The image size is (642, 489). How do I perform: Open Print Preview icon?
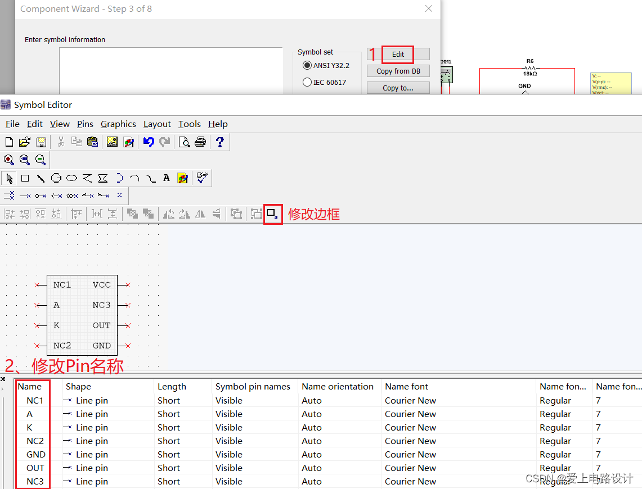click(184, 142)
